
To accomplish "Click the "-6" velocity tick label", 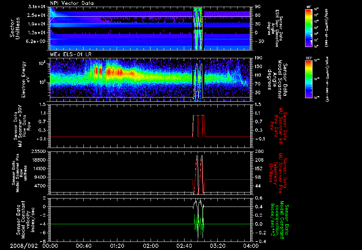I will tap(43, 233).
